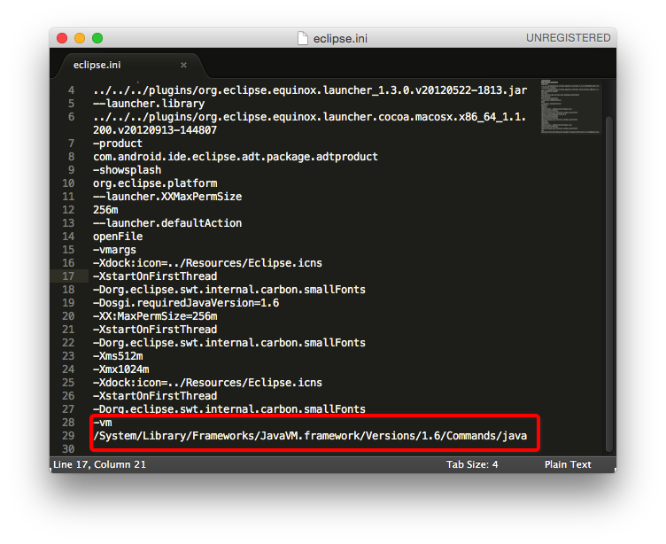Click the -vm line
The width and height of the screenshot is (666, 544).
pyautogui.click(x=103, y=423)
